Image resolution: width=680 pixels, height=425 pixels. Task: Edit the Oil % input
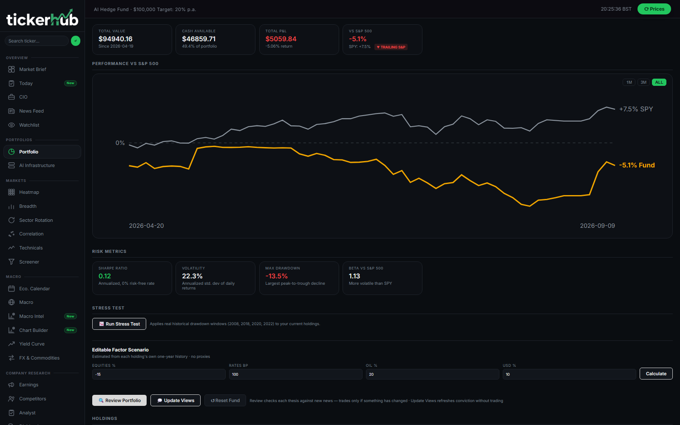coord(433,374)
